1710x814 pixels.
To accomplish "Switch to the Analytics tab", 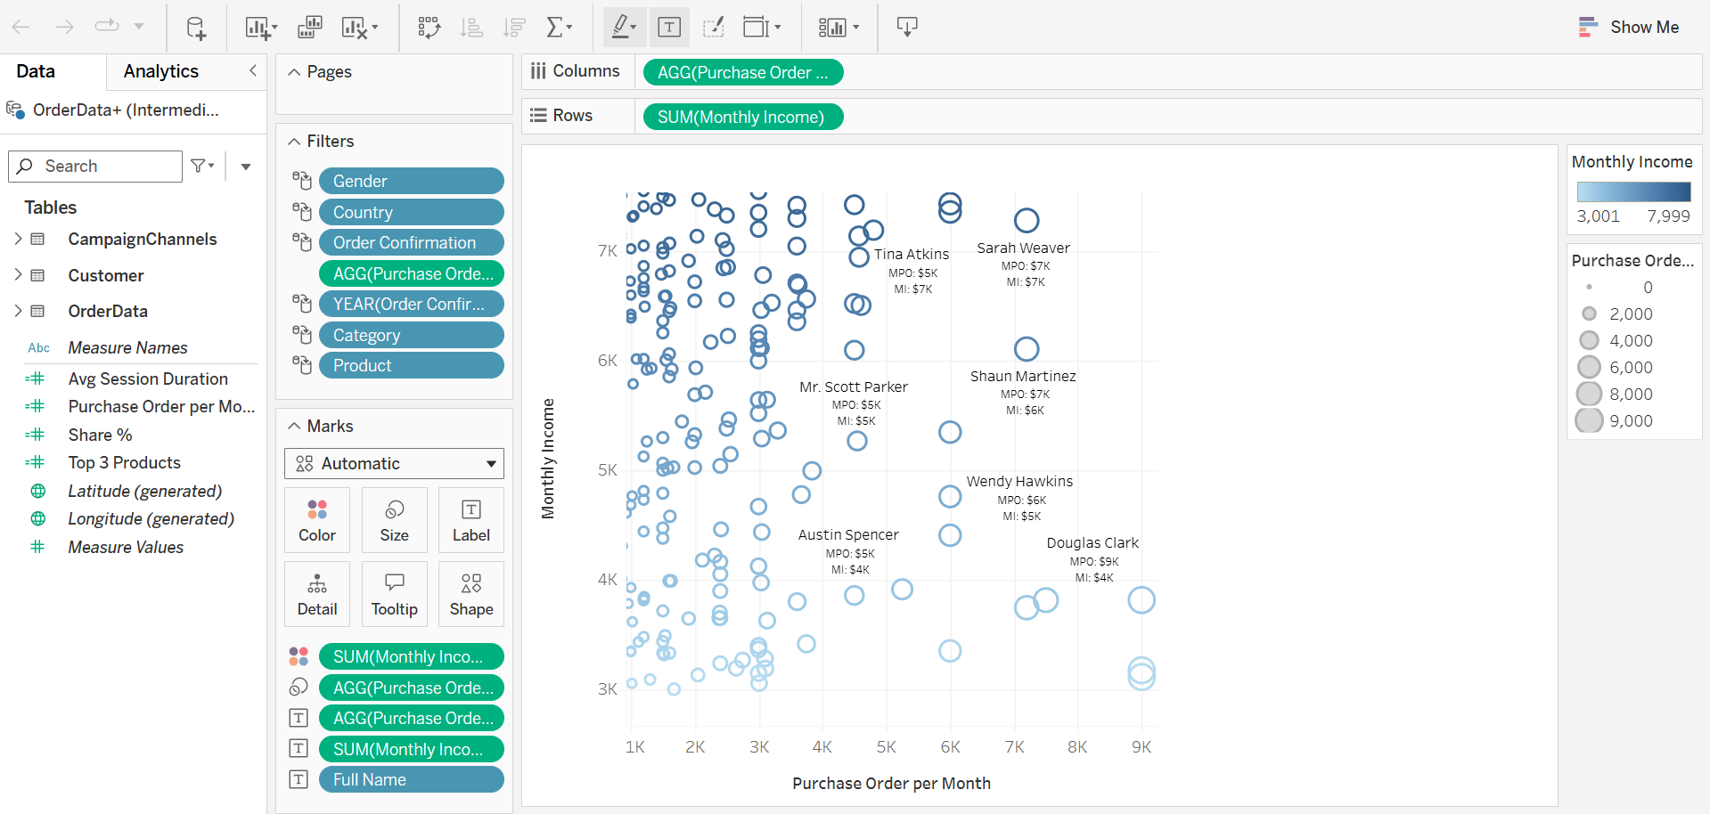I will (x=161, y=71).
